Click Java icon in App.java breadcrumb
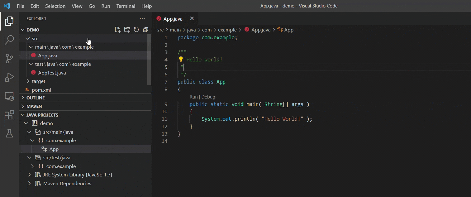Viewport: 471px width, 197px height. click(x=247, y=30)
